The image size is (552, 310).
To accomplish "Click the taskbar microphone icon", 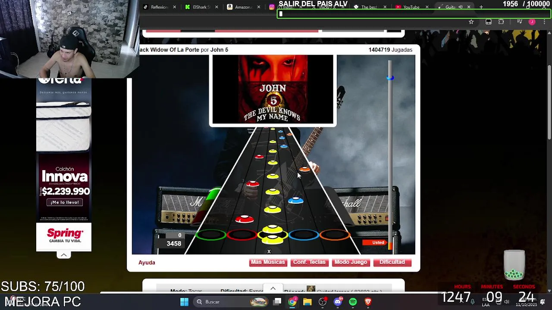I will 473,301.
